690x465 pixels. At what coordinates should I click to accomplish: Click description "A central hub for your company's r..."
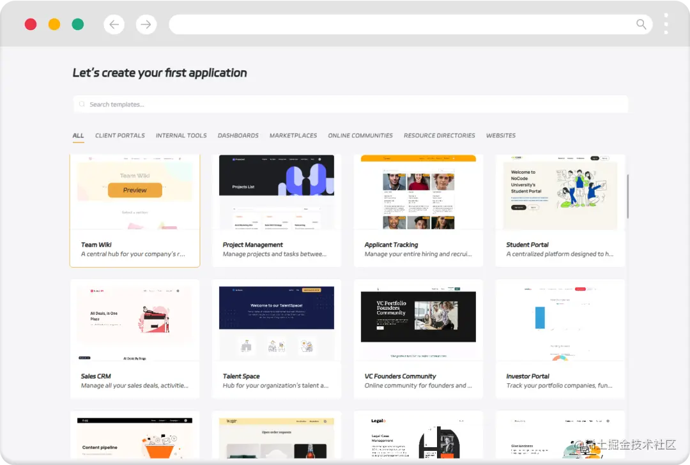click(133, 254)
